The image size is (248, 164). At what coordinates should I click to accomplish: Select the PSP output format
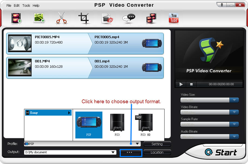point(89,125)
